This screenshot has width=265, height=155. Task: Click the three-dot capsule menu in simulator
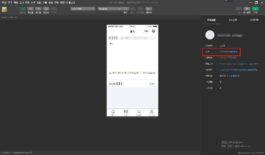pos(147,31)
